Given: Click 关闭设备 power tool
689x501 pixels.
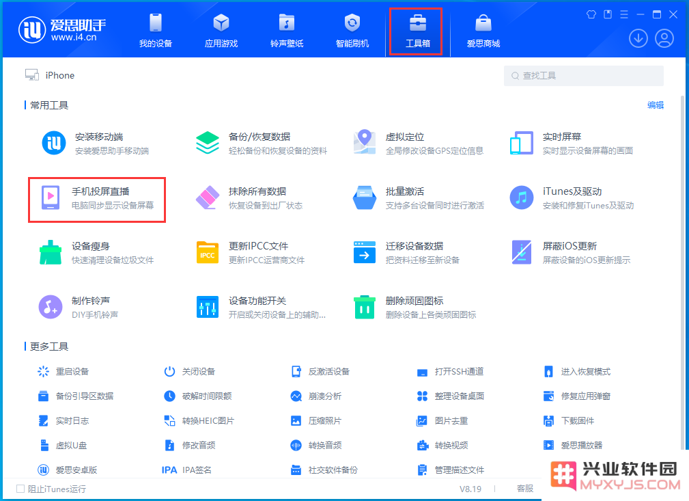Looking at the screenshot, I should click(189, 372).
